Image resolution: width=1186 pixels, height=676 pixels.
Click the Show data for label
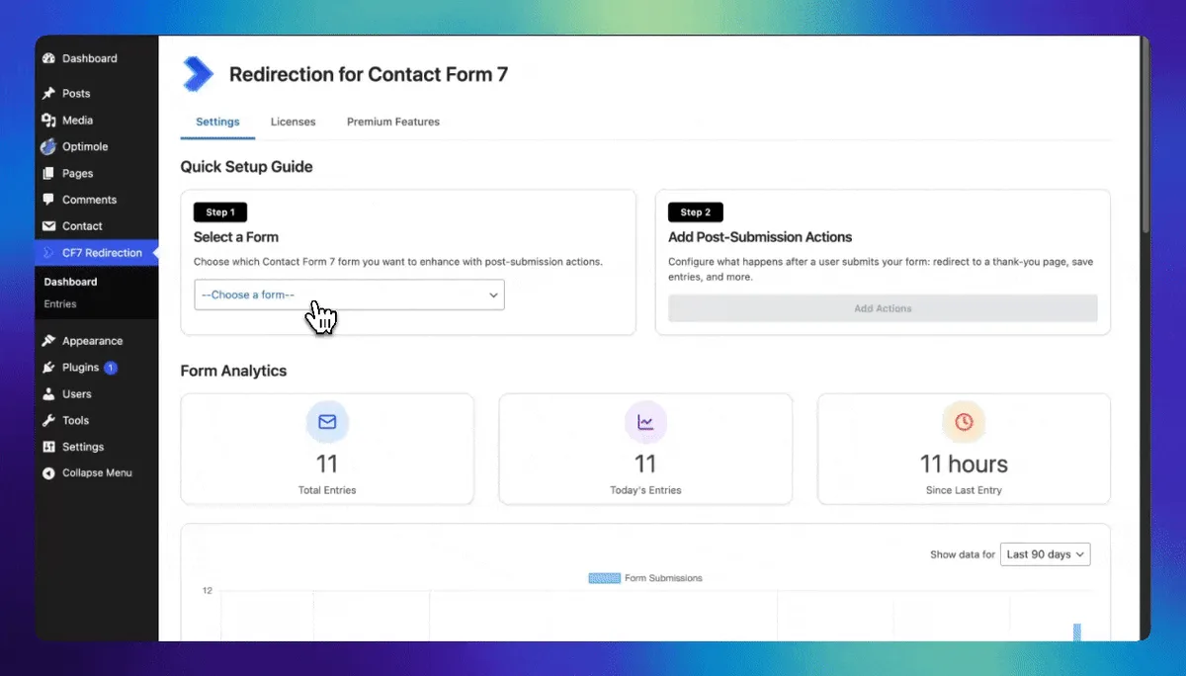(963, 554)
